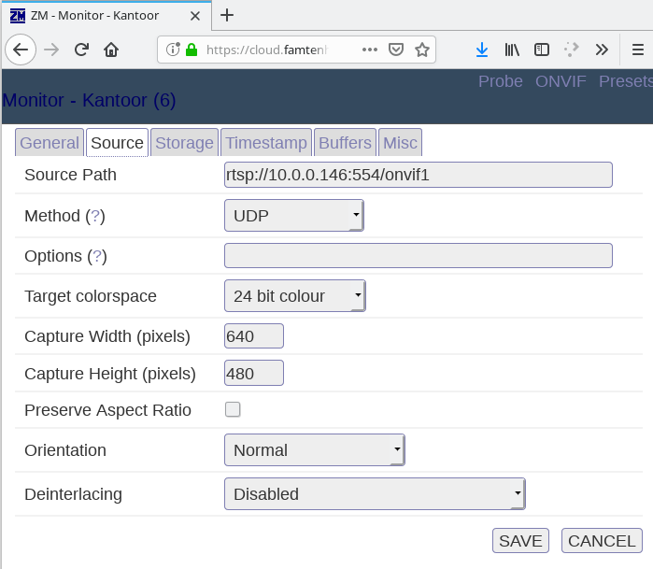Viewport: 653px width, 569px height.
Task: Bookmark this page with the star icon
Action: click(x=422, y=50)
